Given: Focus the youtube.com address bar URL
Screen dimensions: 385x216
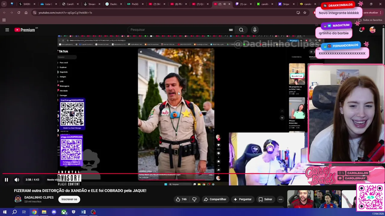Looking at the screenshot, I should click(x=65, y=13).
